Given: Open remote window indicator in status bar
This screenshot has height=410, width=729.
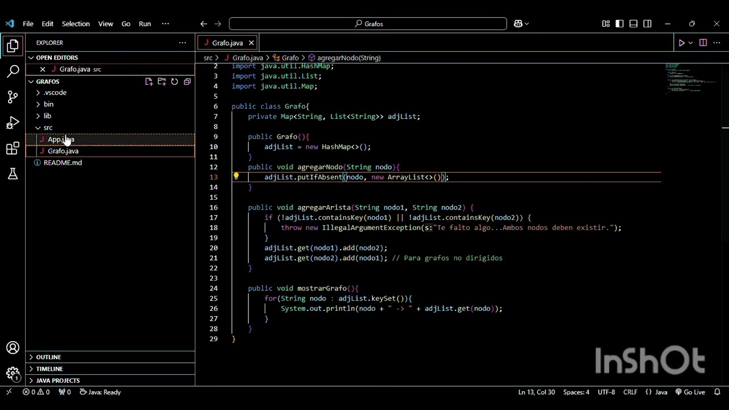Looking at the screenshot, I should click(9, 392).
